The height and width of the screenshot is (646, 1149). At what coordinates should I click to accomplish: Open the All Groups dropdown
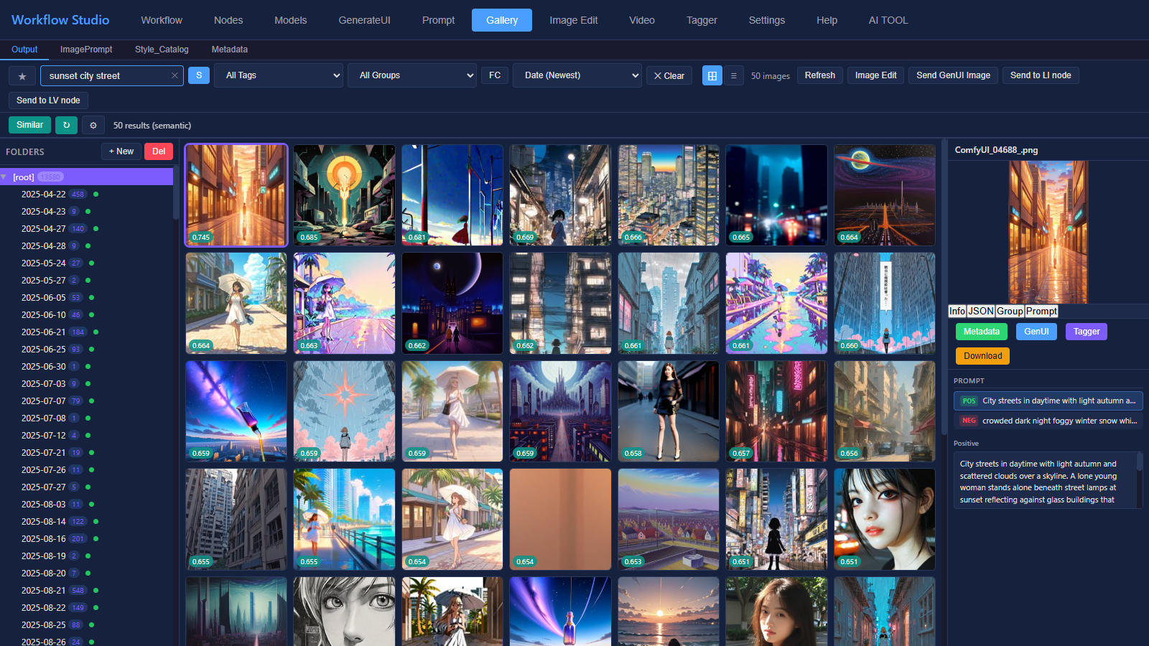click(412, 75)
